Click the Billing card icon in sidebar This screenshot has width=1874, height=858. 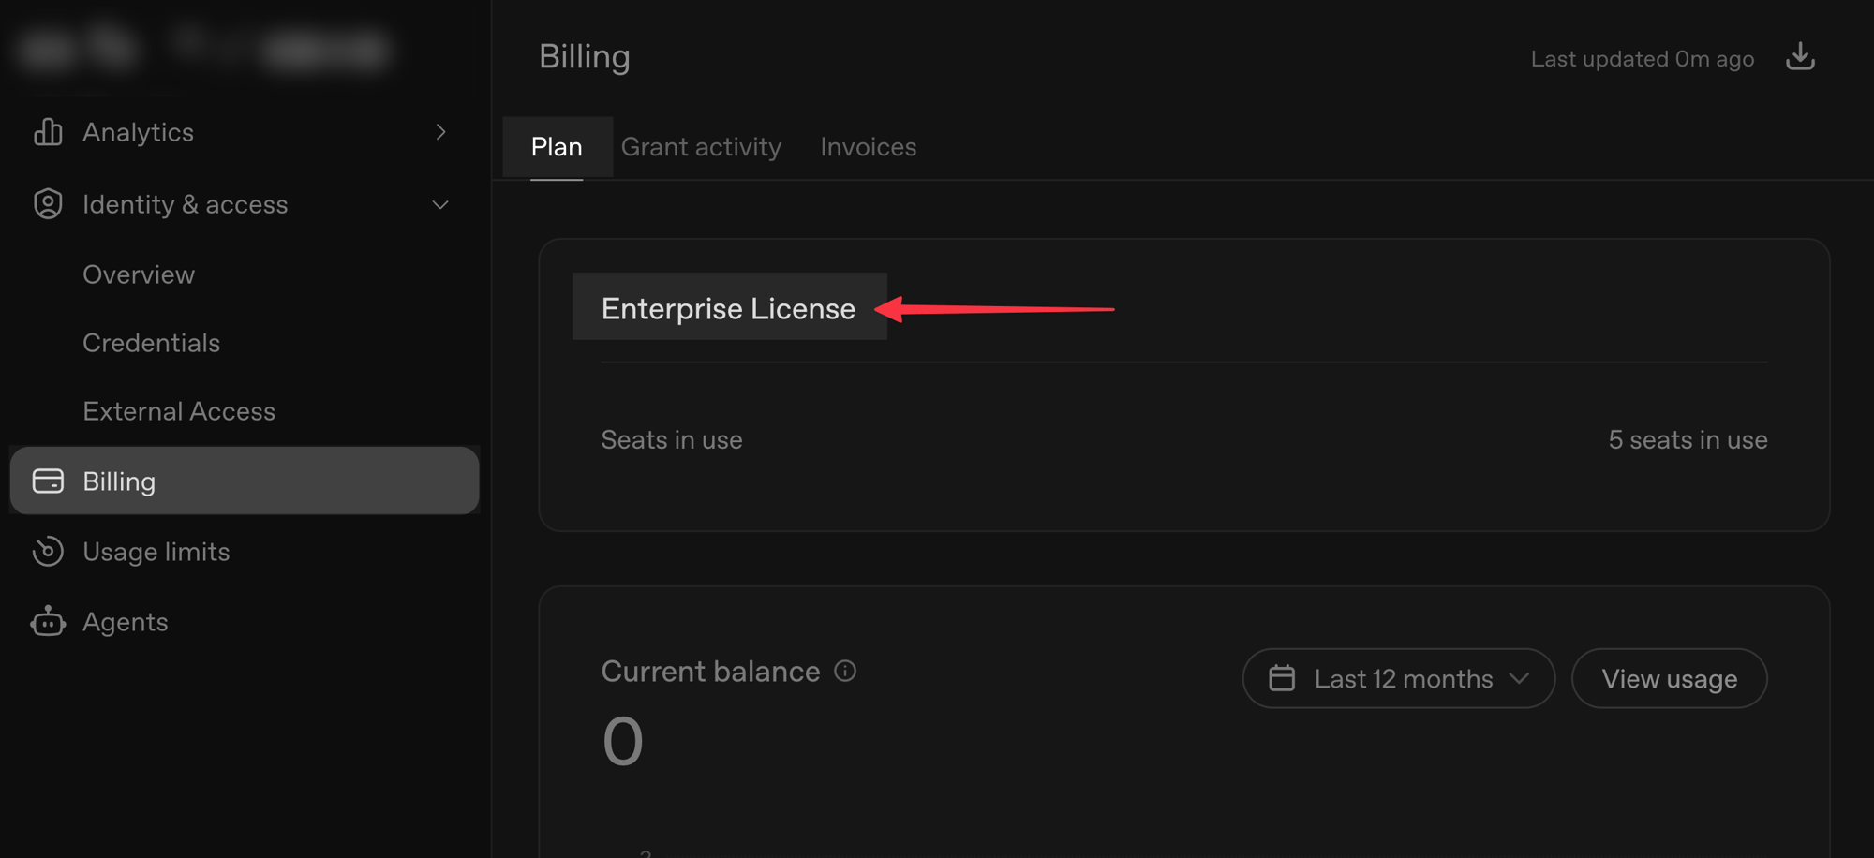click(48, 481)
